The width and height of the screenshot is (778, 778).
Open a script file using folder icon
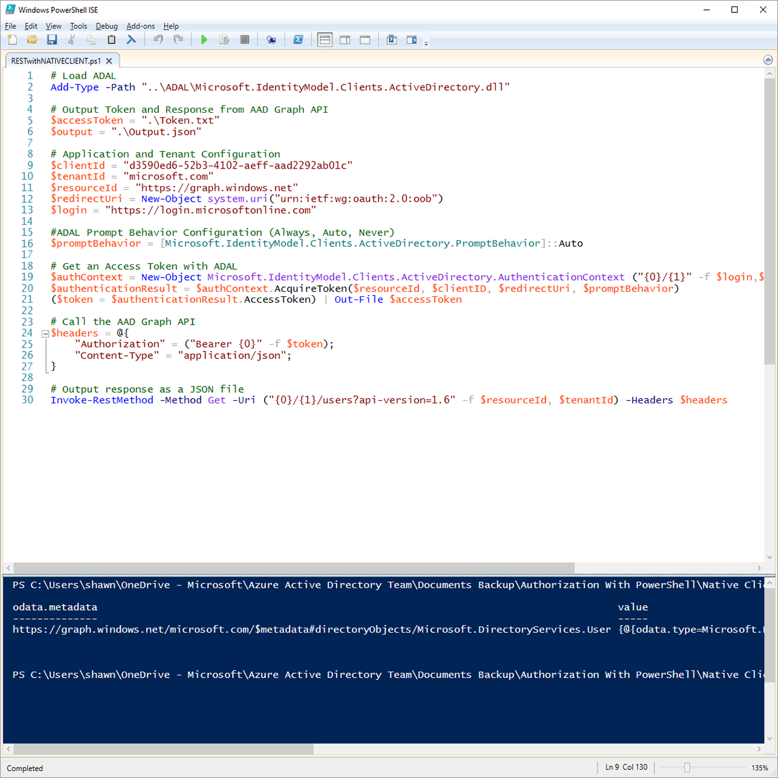(32, 40)
